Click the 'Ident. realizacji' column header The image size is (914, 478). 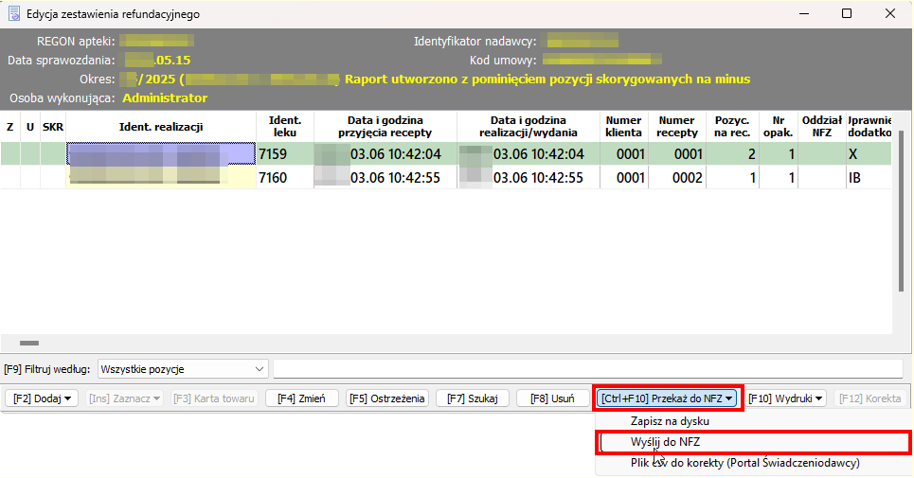(x=161, y=127)
